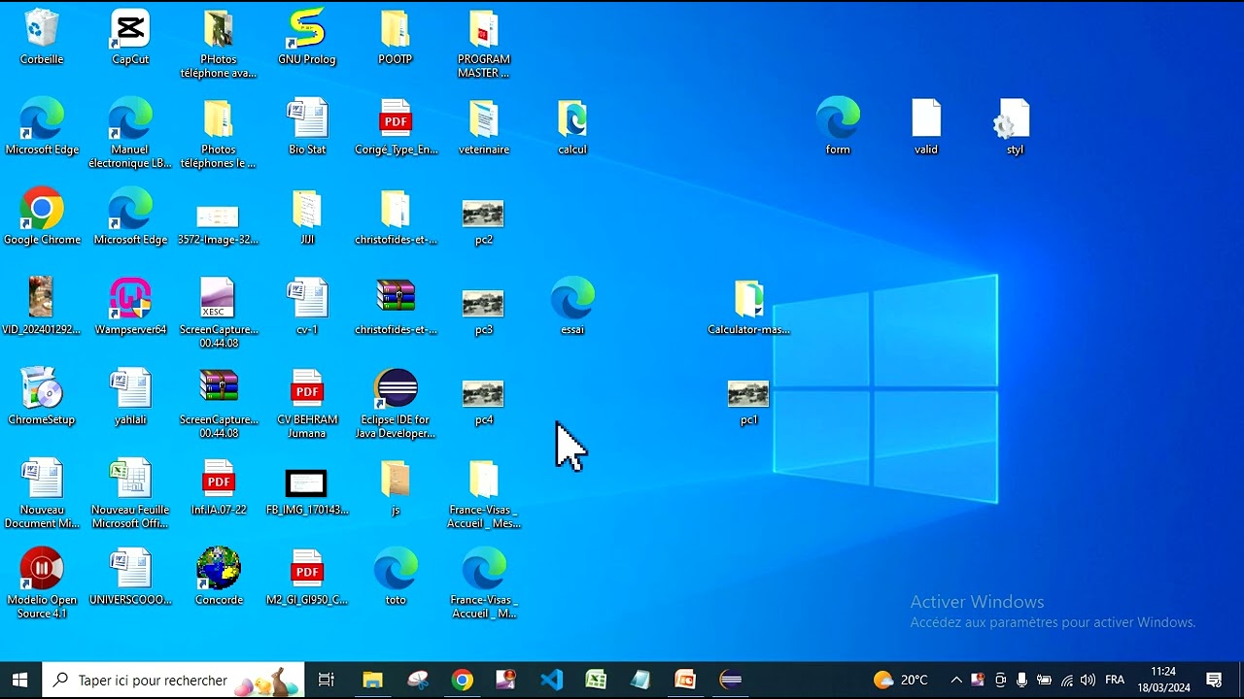Open the clock showing 11:24 18/03/2024
This screenshot has width=1244, height=699.
[x=1163, y=680]
